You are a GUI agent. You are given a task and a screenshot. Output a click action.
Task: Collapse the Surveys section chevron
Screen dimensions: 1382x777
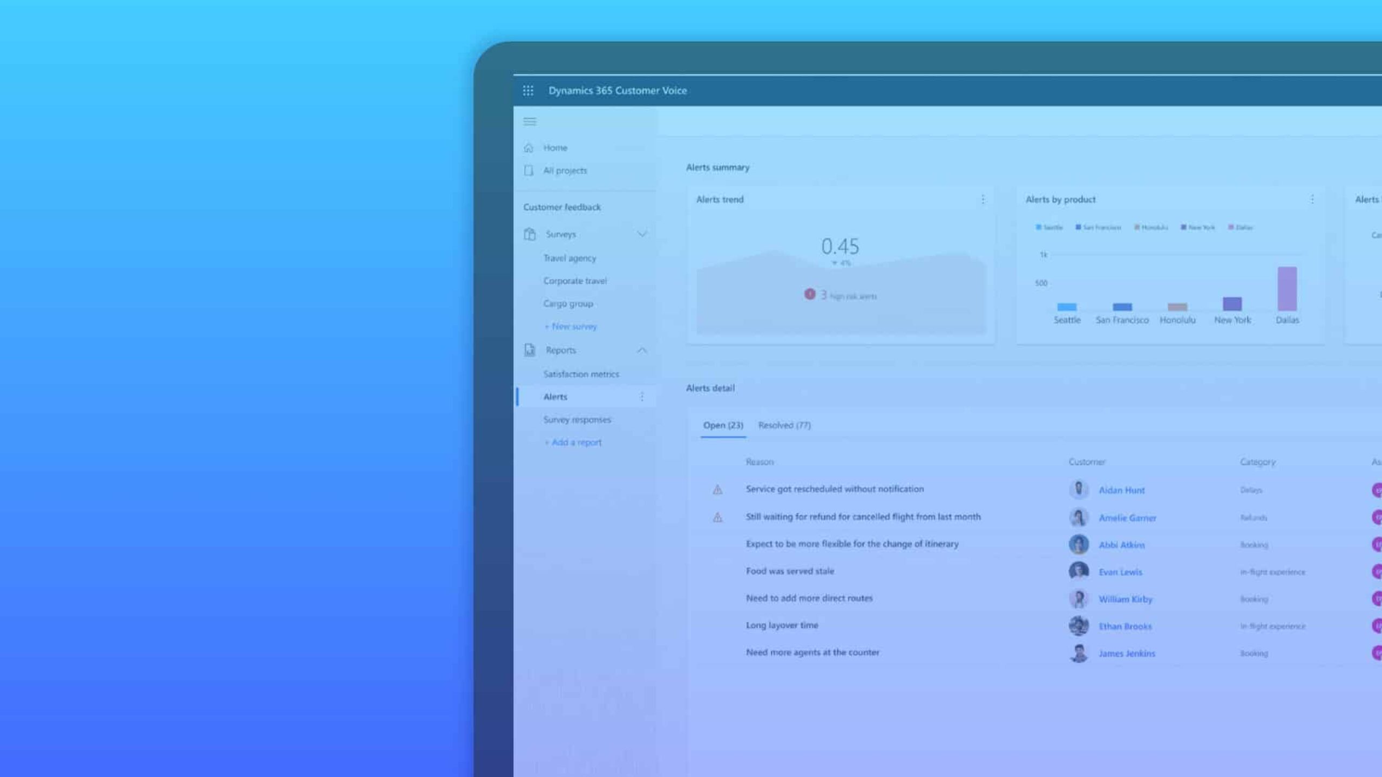tap(642, 234)
